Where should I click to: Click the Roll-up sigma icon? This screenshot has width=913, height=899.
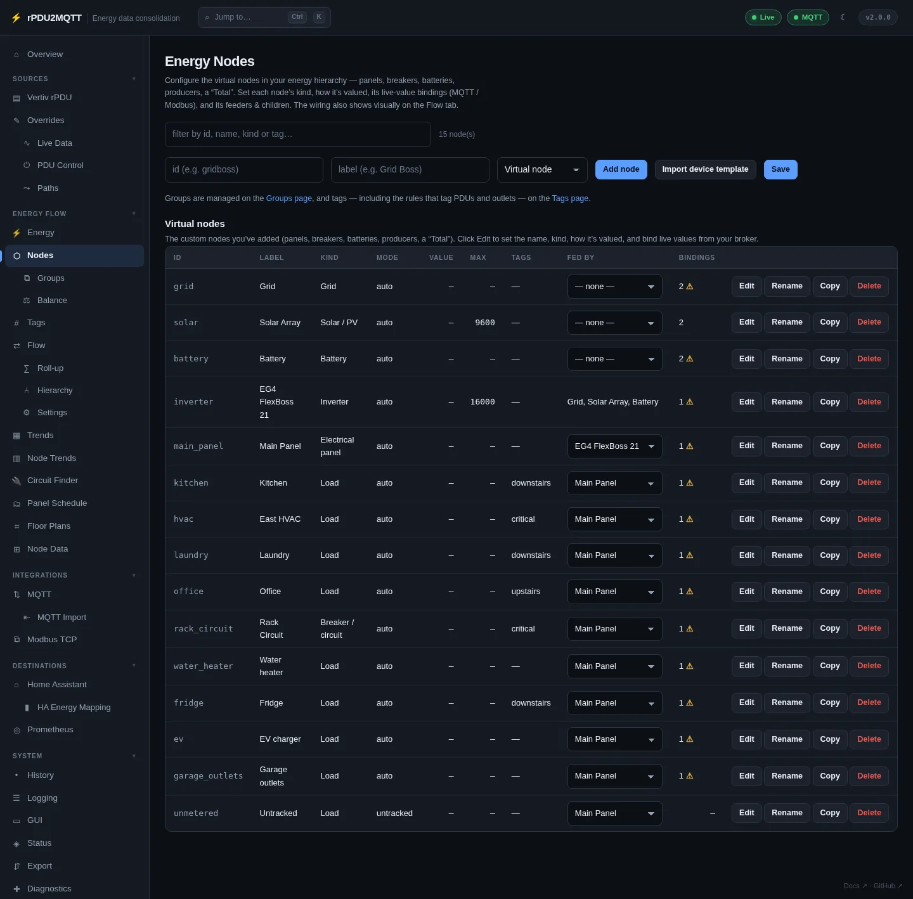27,368
